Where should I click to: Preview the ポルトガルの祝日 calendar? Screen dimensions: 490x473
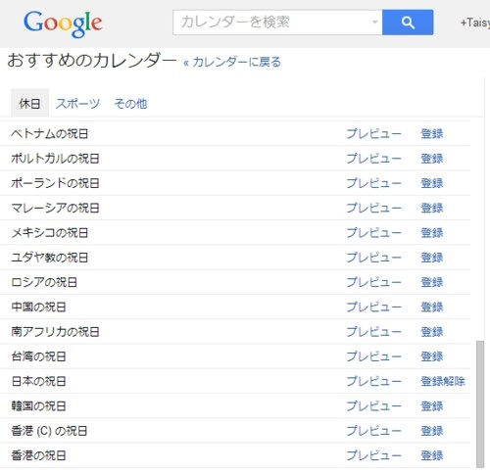[x=373, y=159]
